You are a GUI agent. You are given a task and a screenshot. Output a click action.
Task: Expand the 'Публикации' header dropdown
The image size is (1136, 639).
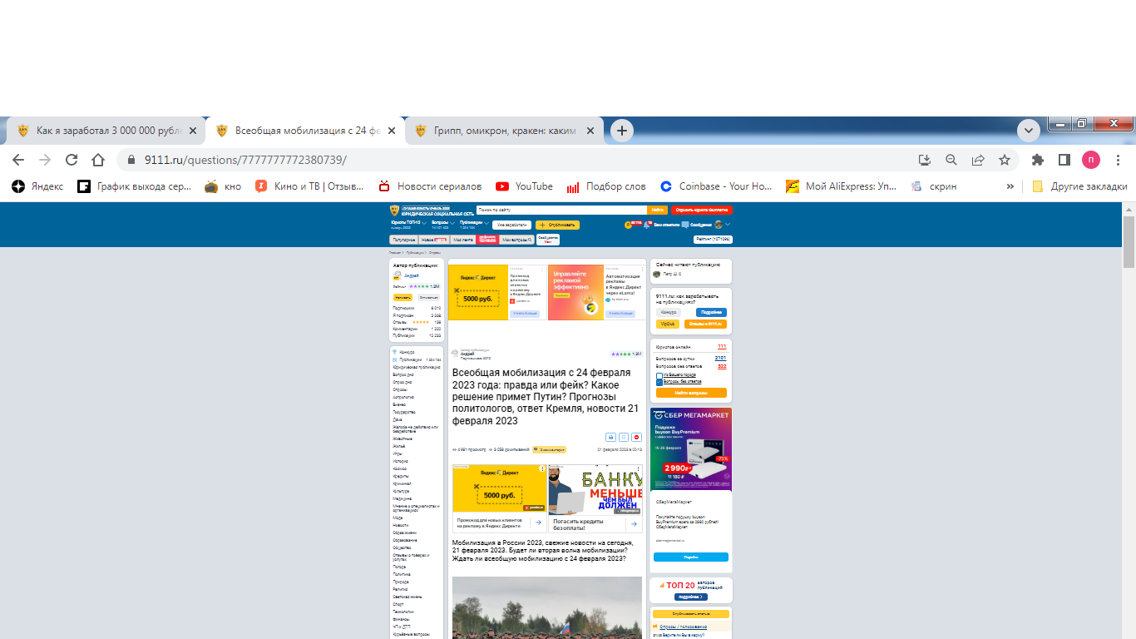click(x=485, y=223)
